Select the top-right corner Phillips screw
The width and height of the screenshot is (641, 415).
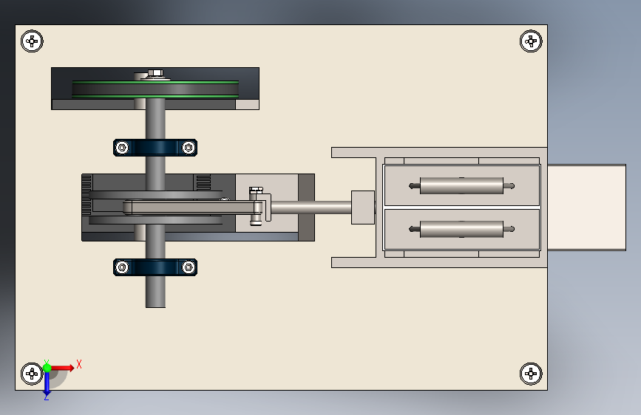pos(531,41)
